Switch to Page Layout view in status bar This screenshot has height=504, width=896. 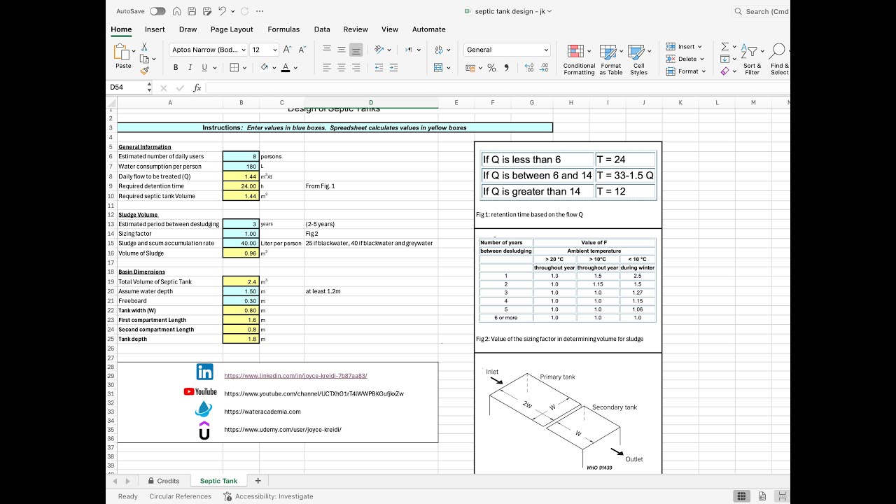pos(762,496)
